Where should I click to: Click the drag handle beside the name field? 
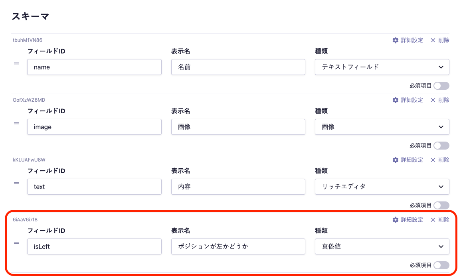[x=16, y=63]
